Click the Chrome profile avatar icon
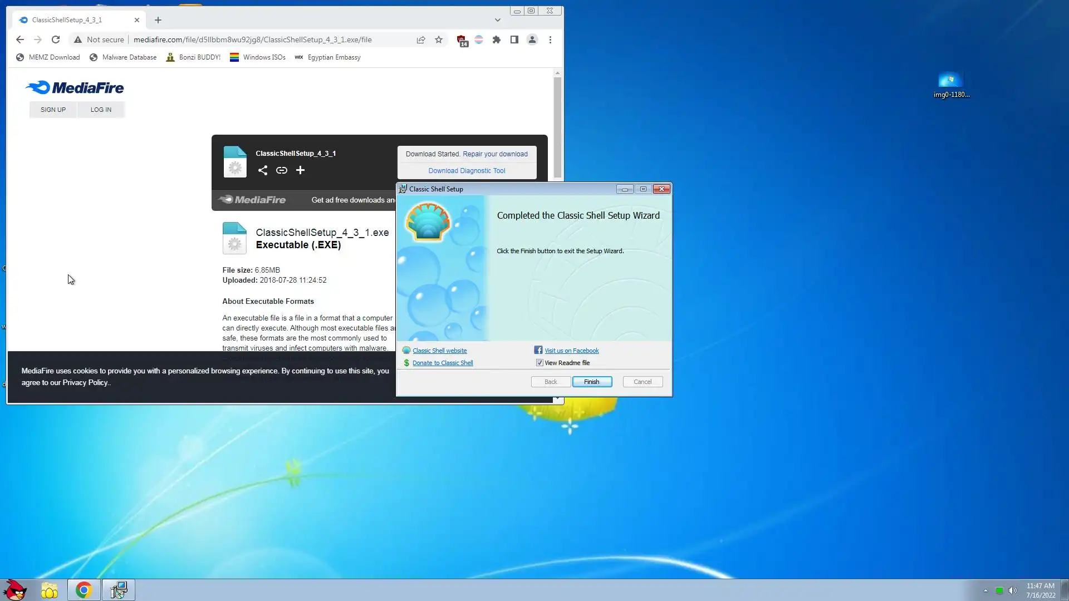Viewport: 1069px width, 601px height. pos(532,40)
